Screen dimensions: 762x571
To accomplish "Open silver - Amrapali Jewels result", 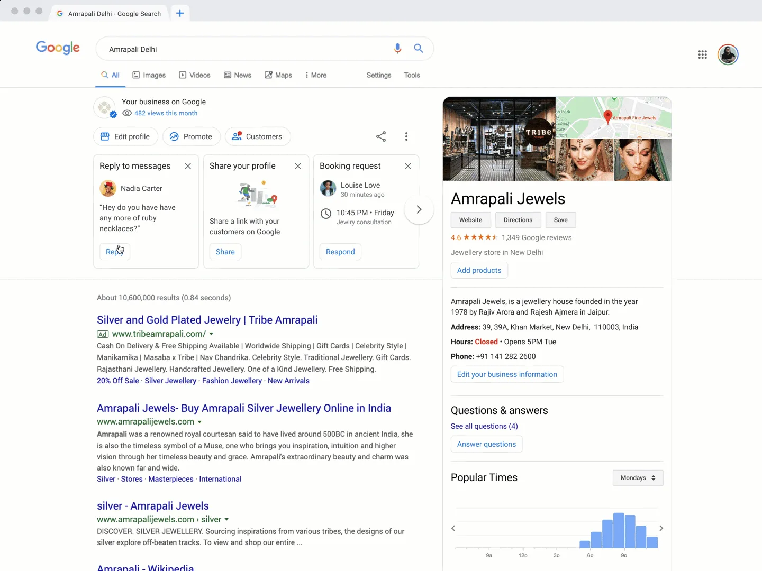I will tap(153, 506).
